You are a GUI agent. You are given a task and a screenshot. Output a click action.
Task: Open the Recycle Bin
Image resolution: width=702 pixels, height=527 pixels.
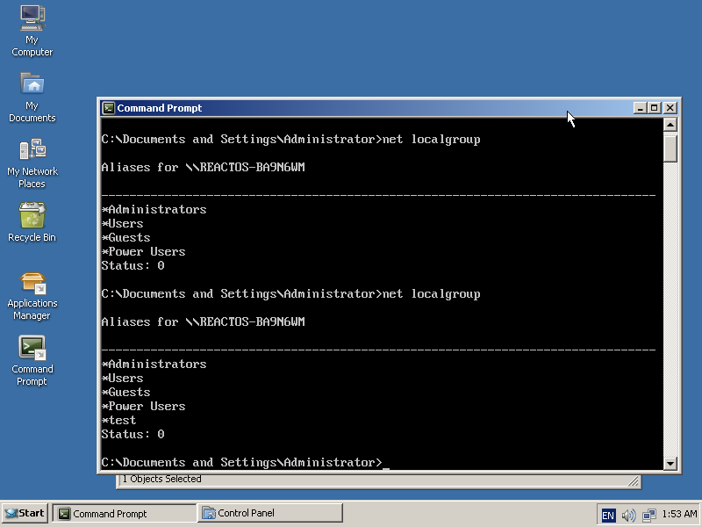pyautogui.click(x=32, y=216)
